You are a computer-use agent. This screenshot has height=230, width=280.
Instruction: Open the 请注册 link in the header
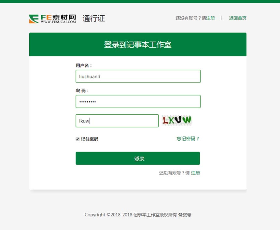pos(208,18)
